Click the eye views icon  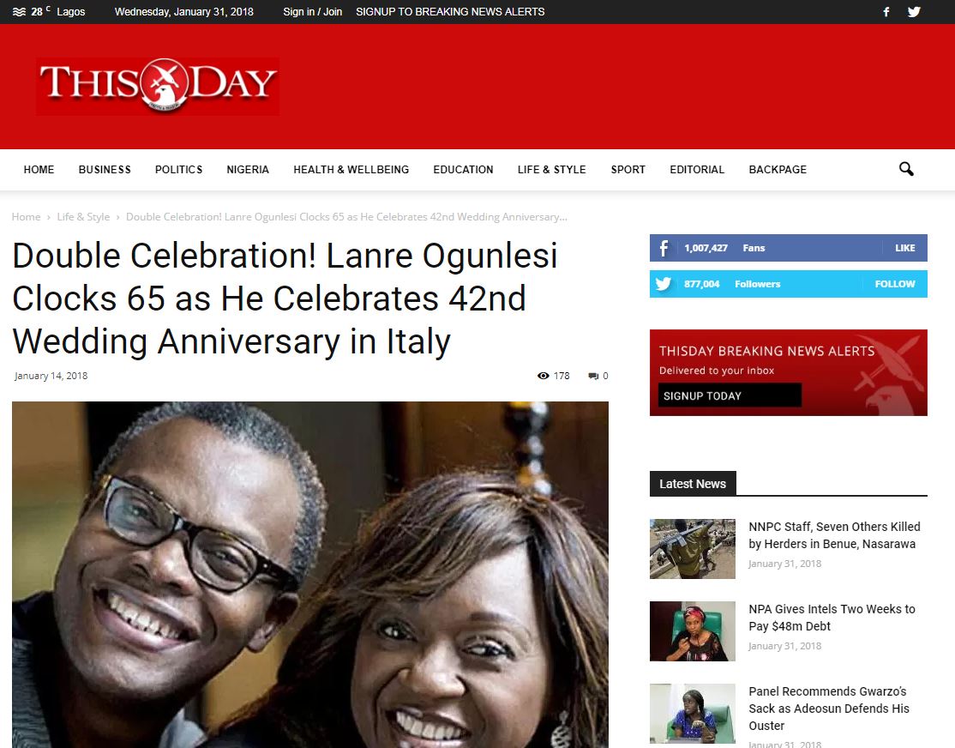pos(544,376)
